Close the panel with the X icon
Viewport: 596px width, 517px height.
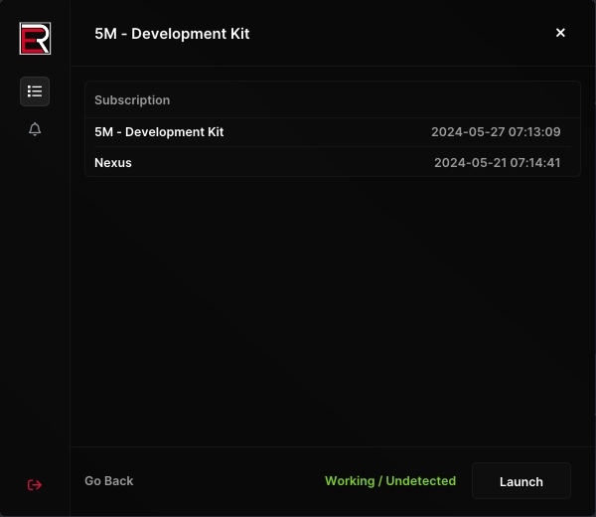pos(560,33)
